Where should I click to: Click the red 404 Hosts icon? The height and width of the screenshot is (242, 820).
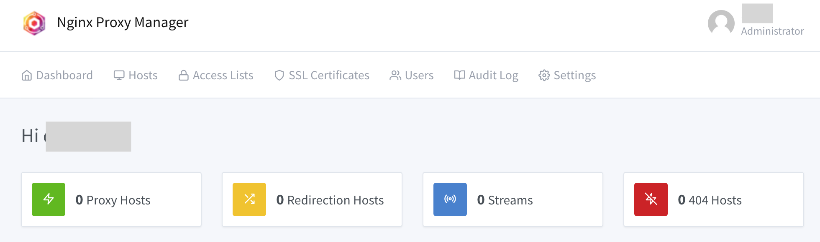[651, 199]
